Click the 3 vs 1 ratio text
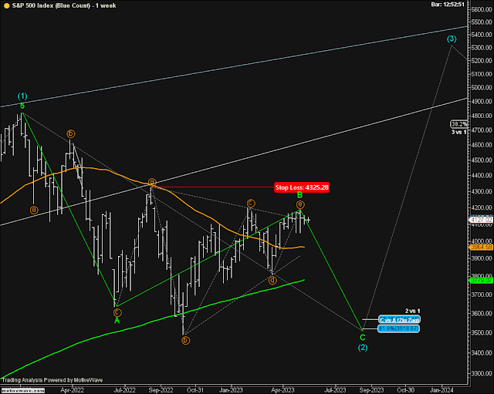The image size is (494, 394). click(458, 132)
